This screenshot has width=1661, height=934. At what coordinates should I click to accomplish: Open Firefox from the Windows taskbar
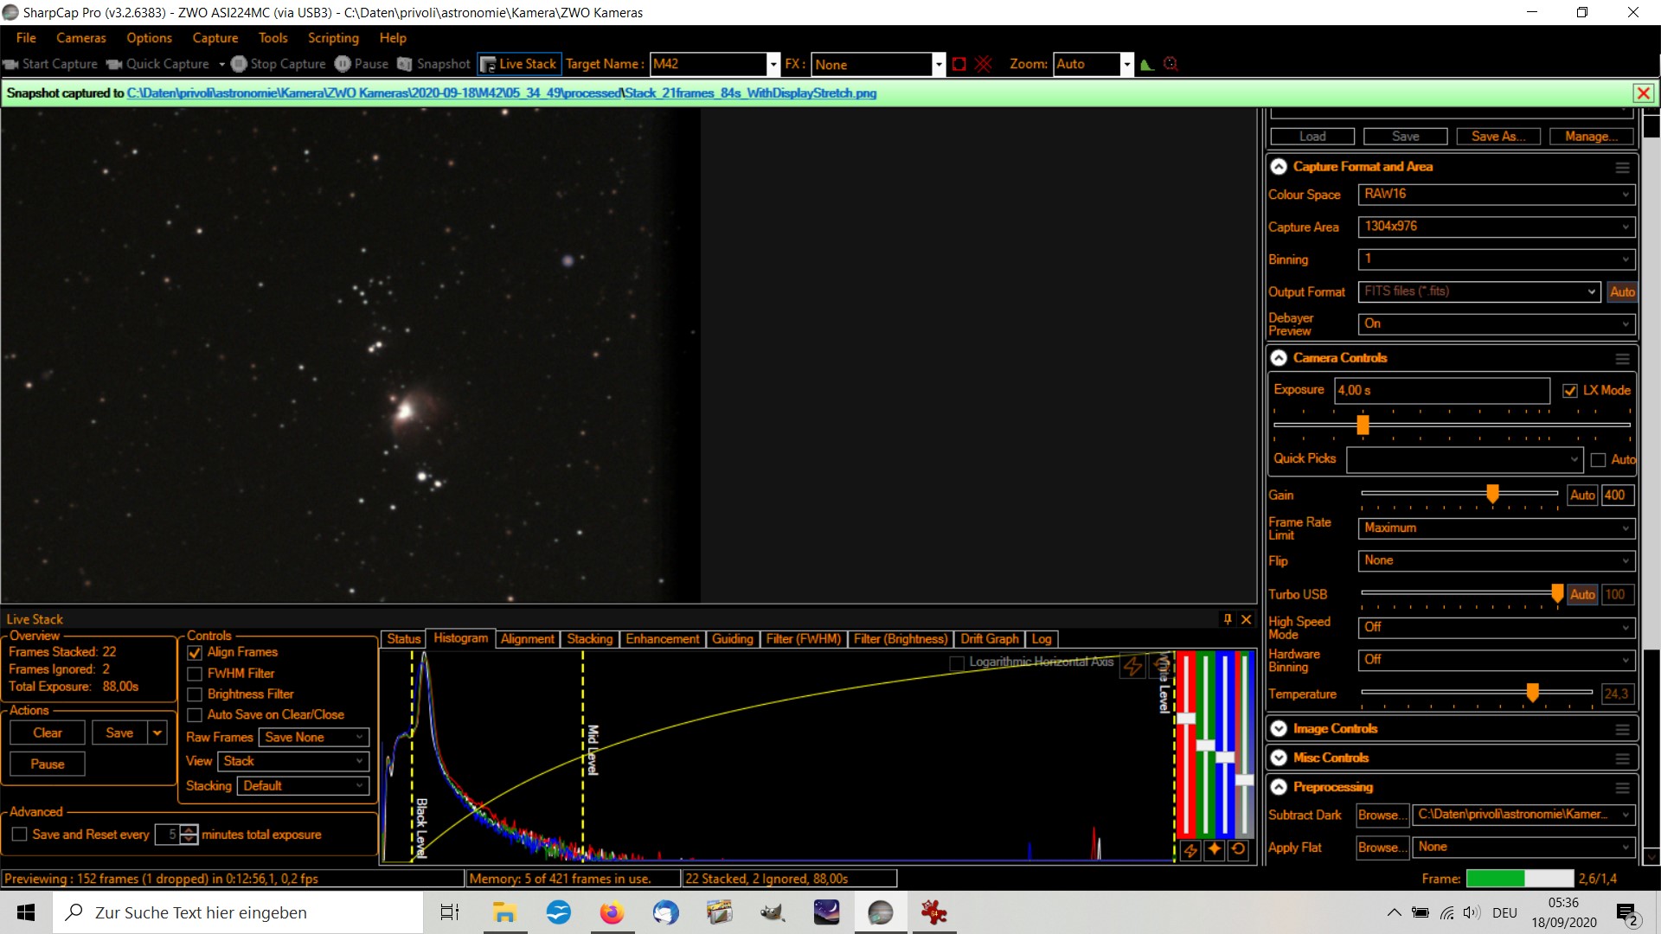[612, 912]
